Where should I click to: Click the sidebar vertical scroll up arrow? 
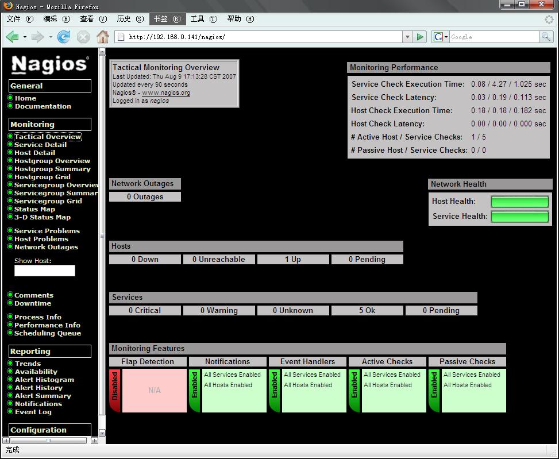click(102, 52)
